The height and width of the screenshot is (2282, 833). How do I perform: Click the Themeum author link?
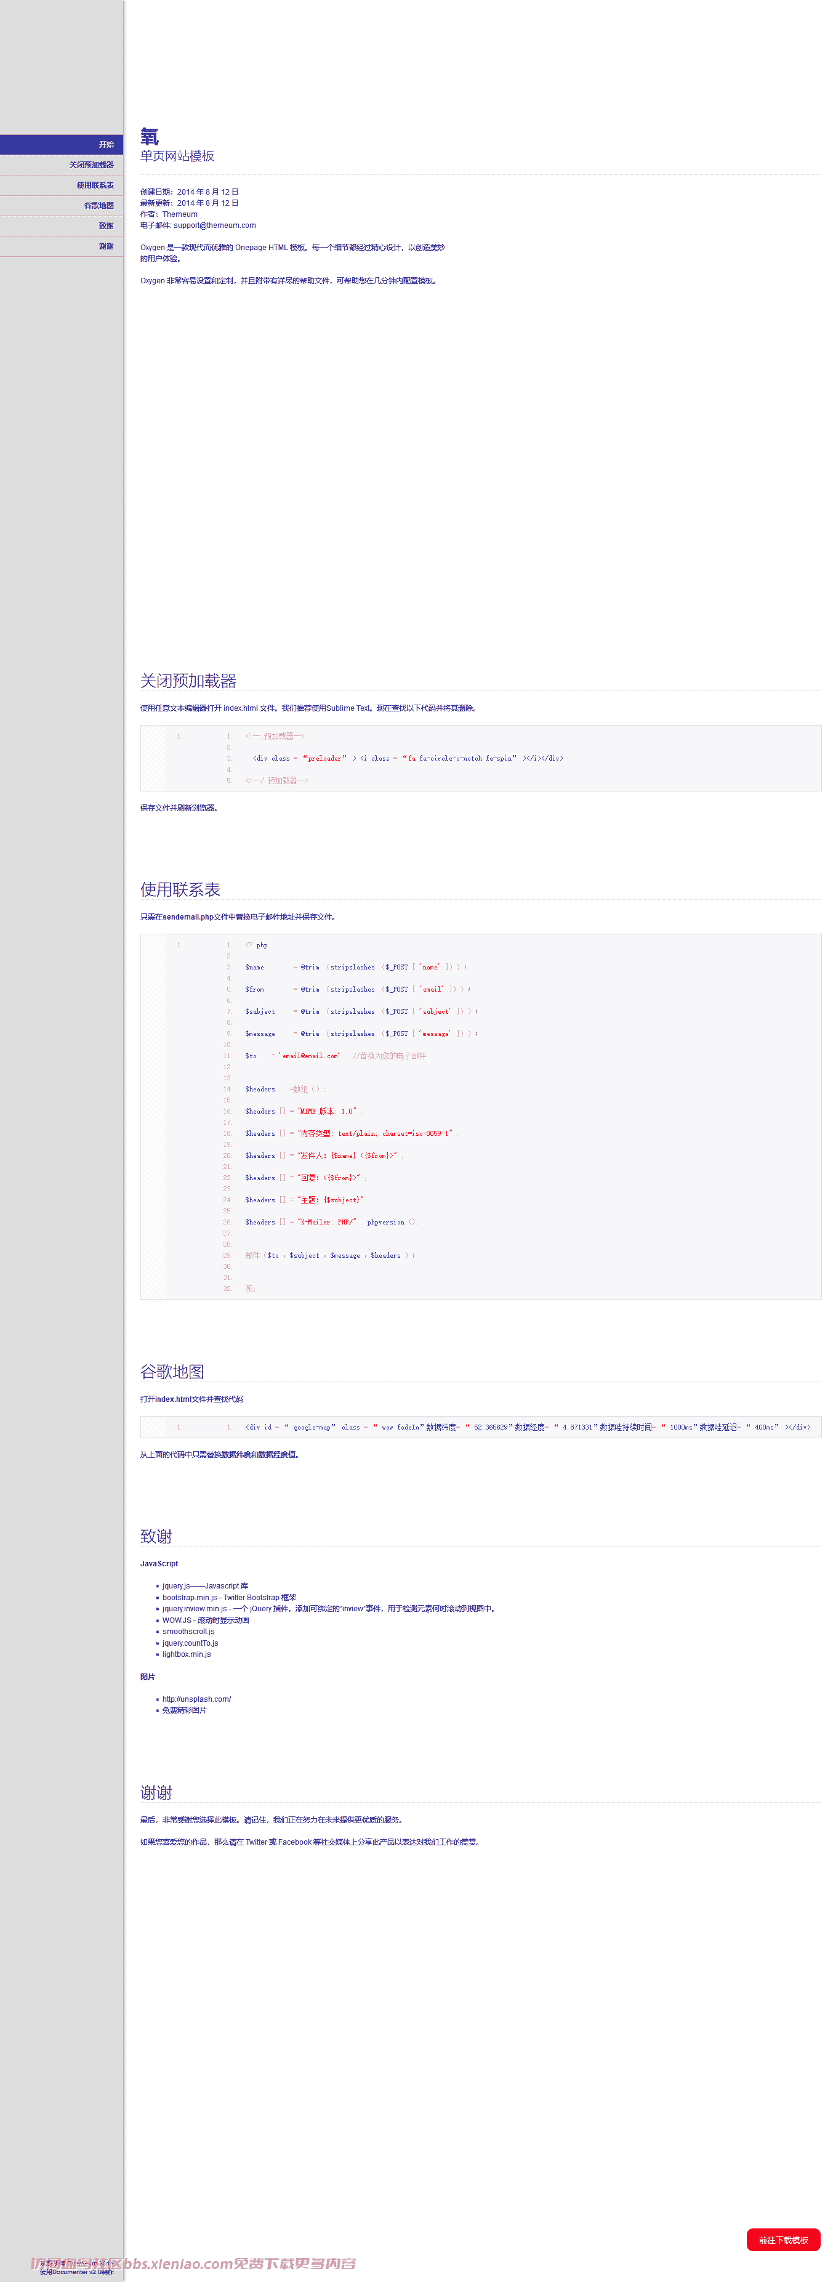coord(180,214)
